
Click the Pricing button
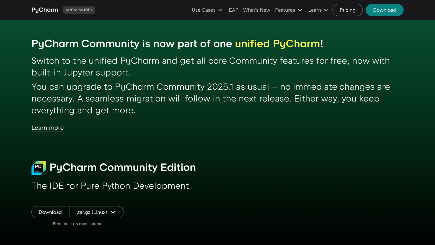[347, 10]
